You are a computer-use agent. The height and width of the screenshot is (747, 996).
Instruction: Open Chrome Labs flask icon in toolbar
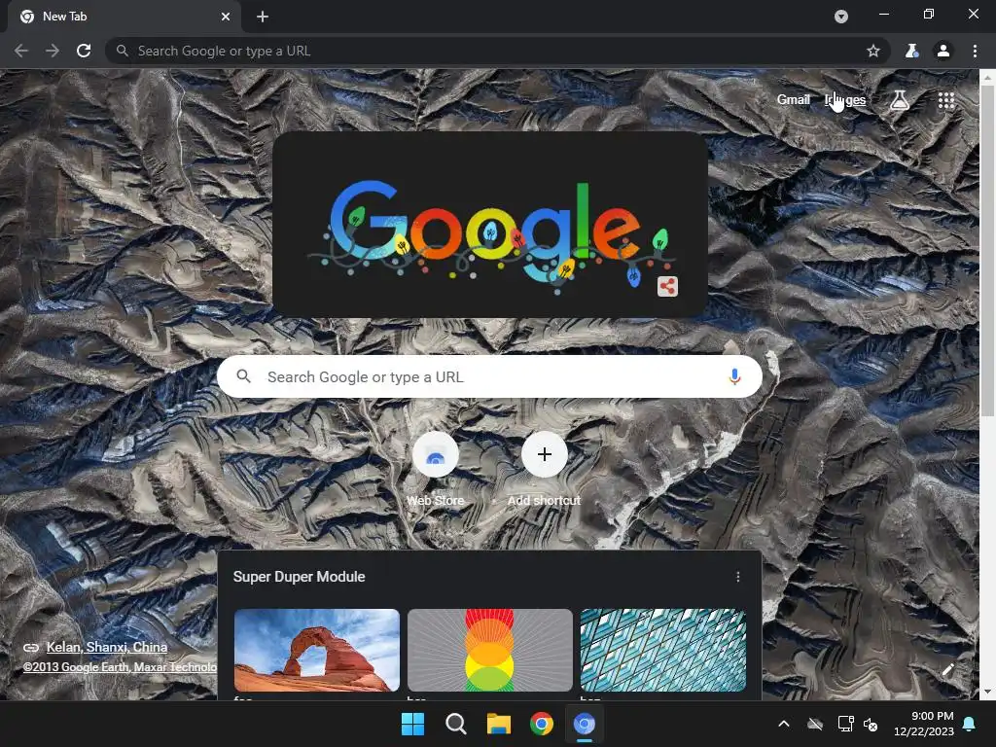click(x=911, y=51)
